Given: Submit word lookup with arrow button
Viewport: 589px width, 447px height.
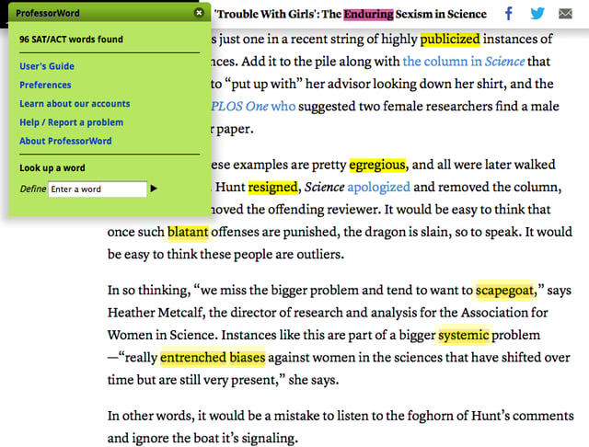Looking at the screenshot, I should click(154, 189).
